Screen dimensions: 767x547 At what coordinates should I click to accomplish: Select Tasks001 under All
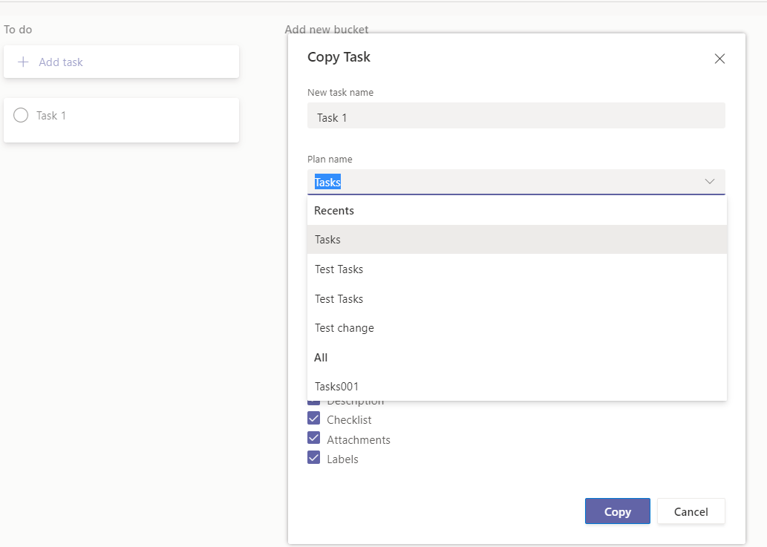pyautogui.click(x=517, y=387)
